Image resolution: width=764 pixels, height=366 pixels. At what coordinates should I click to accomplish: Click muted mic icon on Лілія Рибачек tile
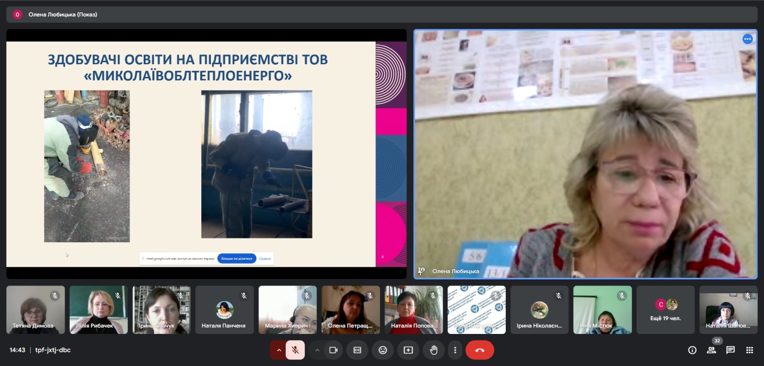(118, 295)
